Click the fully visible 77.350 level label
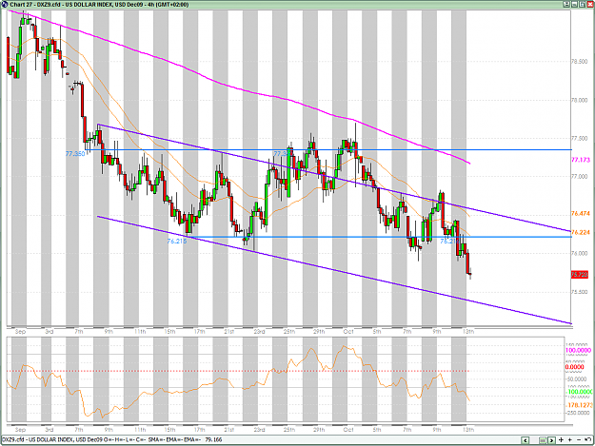 click(x=75, y=154)
